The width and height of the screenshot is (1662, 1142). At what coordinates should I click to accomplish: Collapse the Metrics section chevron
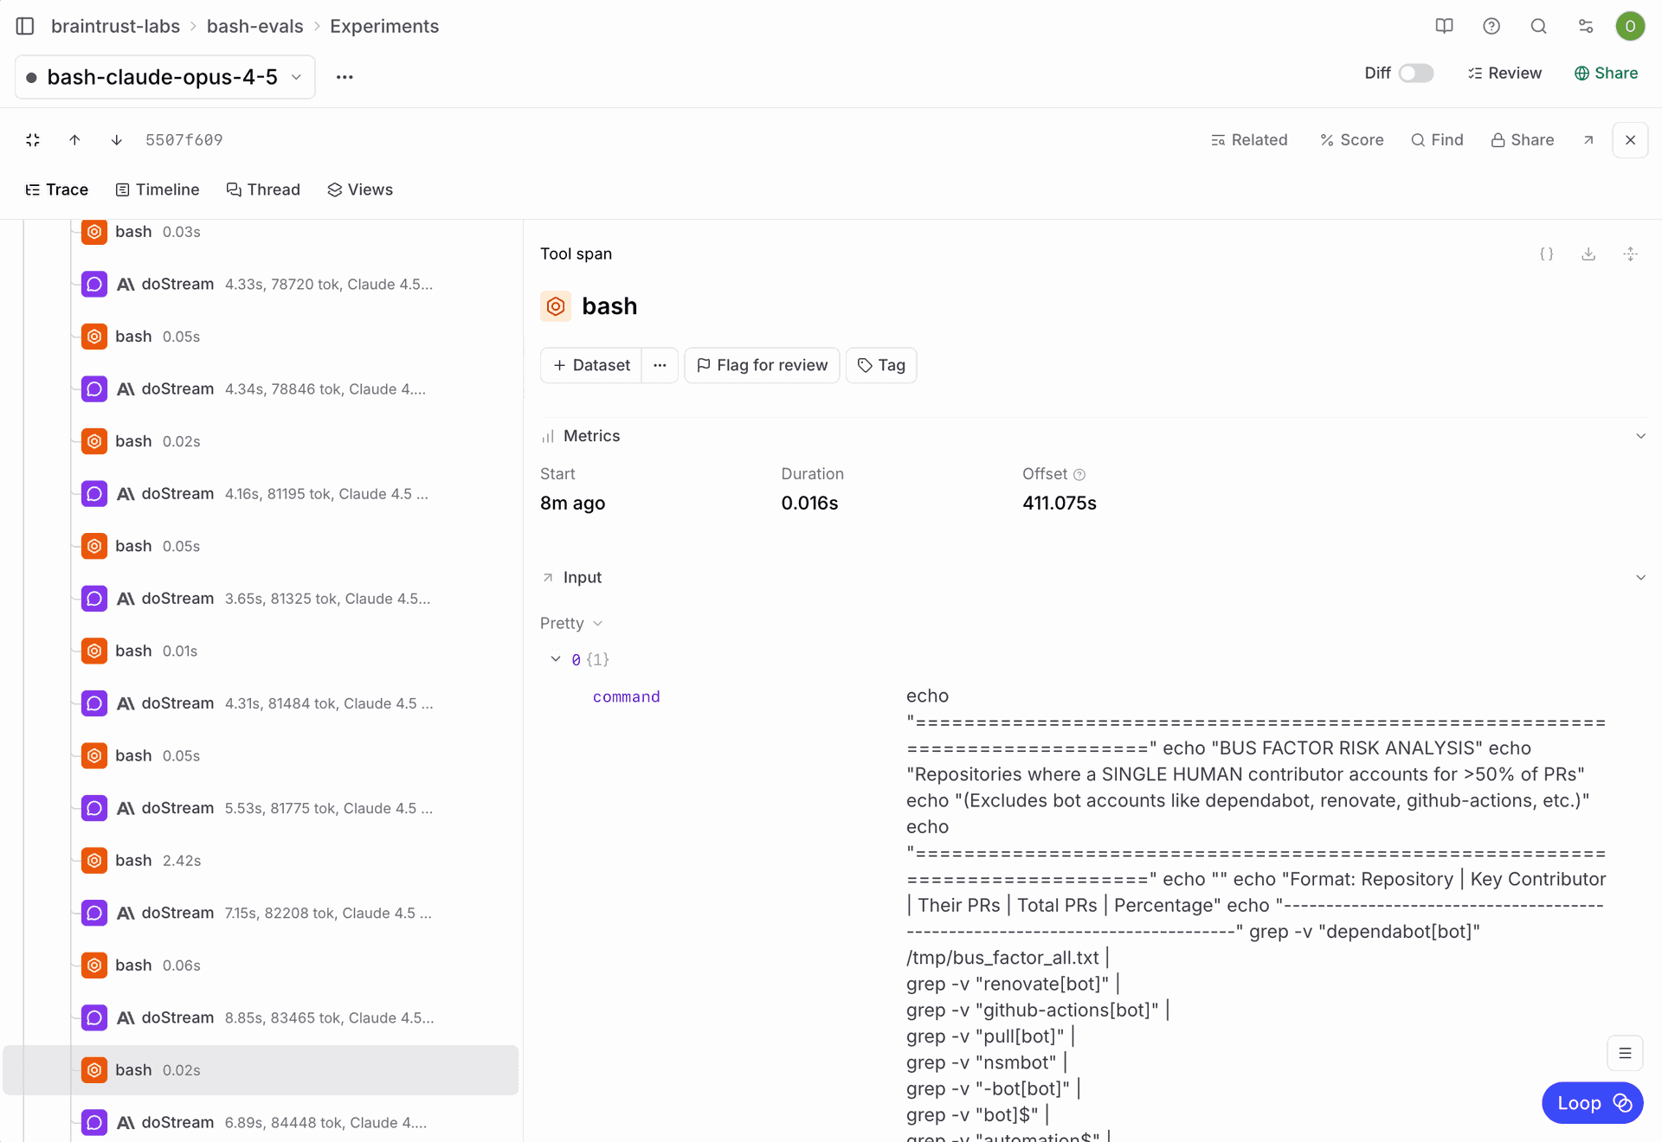(x=1640, y=436)
